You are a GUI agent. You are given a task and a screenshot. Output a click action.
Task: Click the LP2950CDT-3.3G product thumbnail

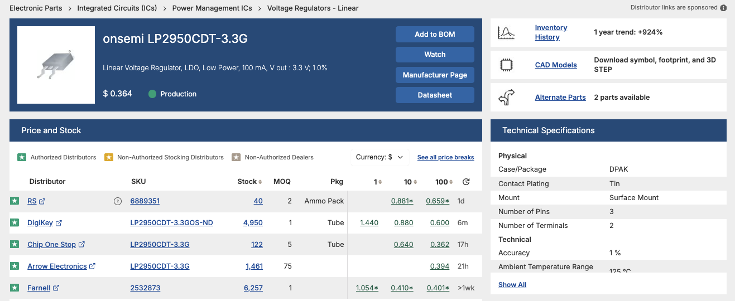[56, 65]
